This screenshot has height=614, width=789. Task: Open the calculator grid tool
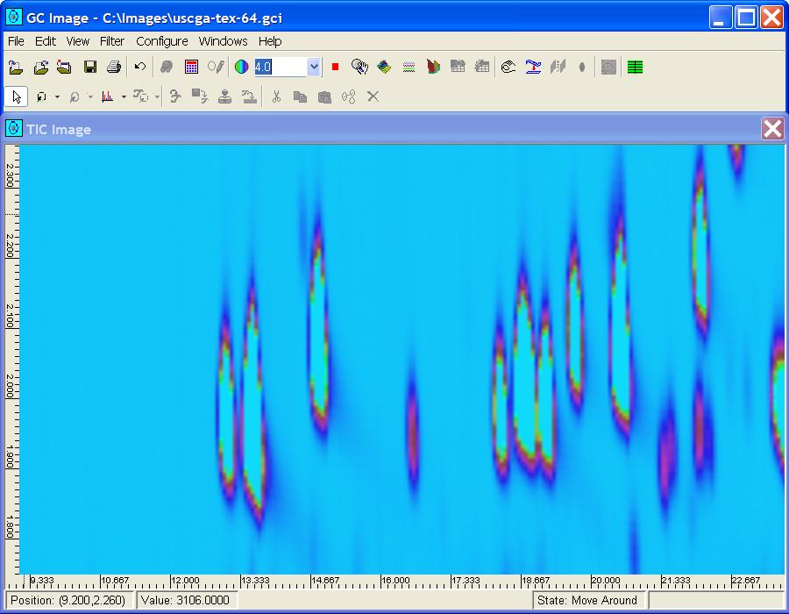191,67
